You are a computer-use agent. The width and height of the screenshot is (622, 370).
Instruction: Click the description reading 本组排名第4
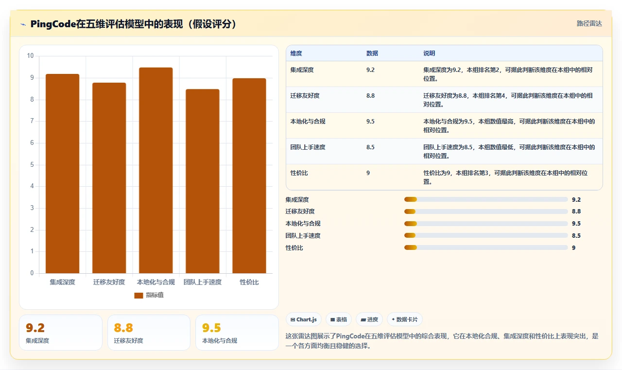[508, 100]
